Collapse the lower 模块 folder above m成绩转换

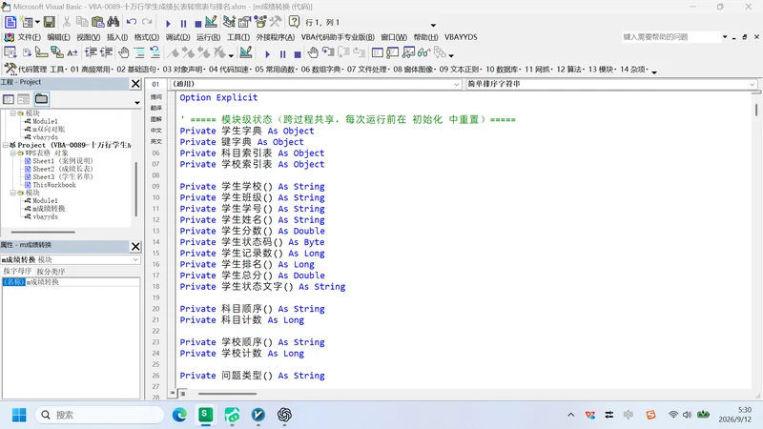pos(13,193)
